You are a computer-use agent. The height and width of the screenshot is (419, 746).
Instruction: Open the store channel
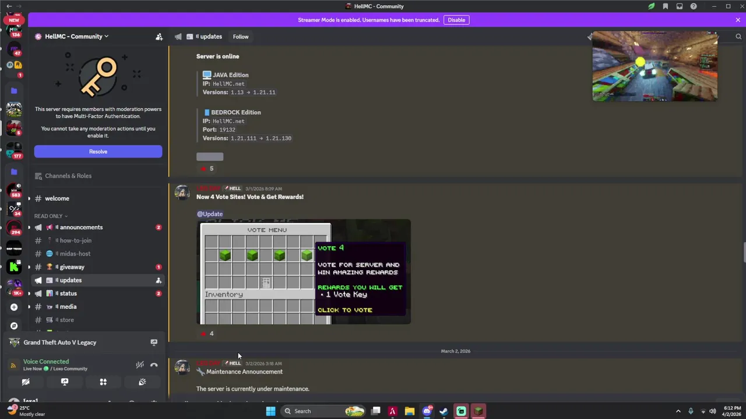tap(97, 320)
